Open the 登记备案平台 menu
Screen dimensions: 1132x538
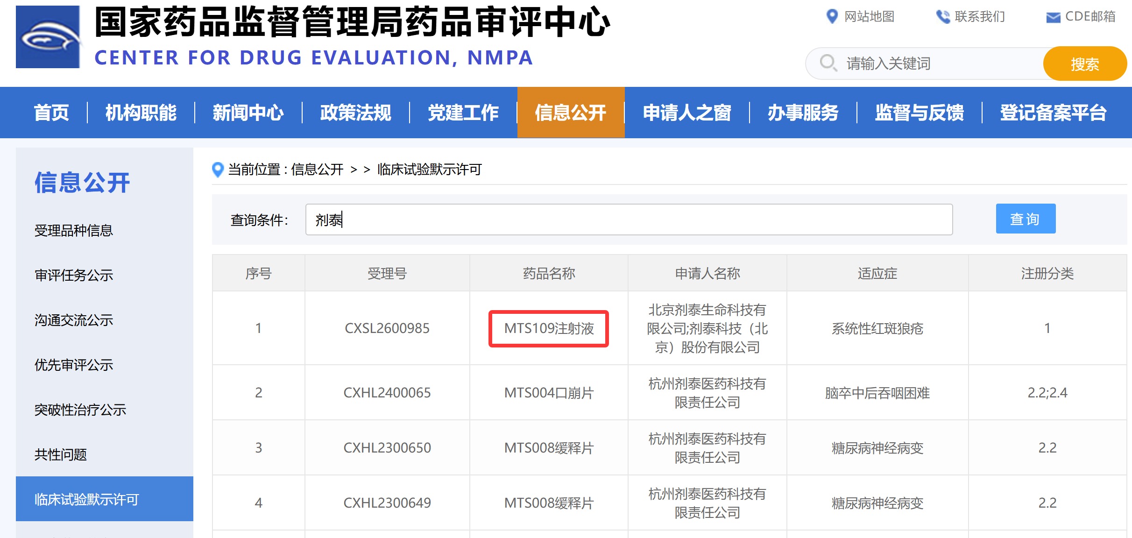(x=1054, y=113)
